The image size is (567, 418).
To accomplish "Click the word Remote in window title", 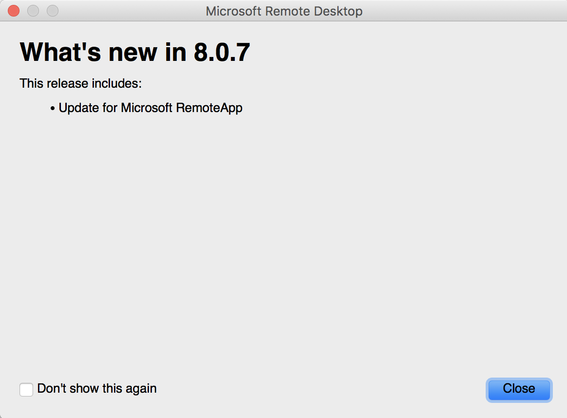I will click(288, 11).
